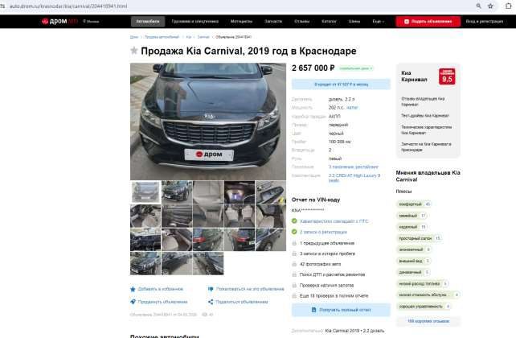516x338 pixels.
Task: Click the browser address bar URL
Action: tap(68, 6)
